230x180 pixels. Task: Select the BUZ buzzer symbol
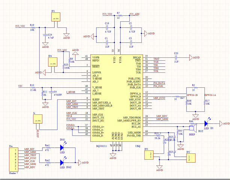coord(193,128)
